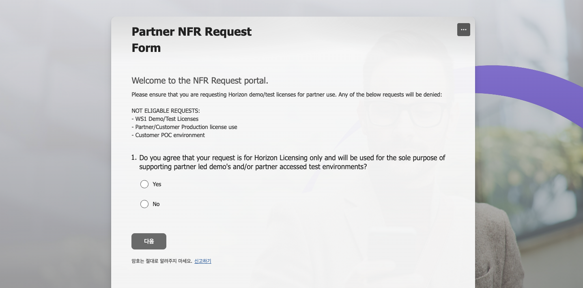This screenshot has width=583, height=288.
Task: Click the WS1 Demo/Test Licenses line
Action: click(x=165, y=119)
